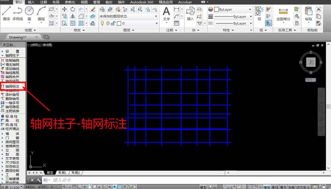The height and width of the screenshot is (189, 331).
Task: Click the Group (组) tool icon
Action: (x=259, y=13)
